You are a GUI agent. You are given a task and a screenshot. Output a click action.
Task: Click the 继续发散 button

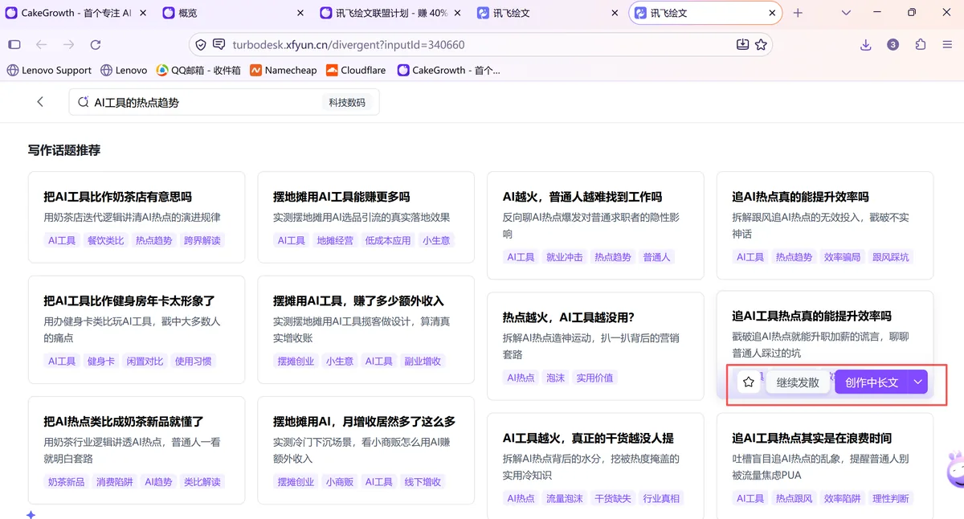[798, 382]
